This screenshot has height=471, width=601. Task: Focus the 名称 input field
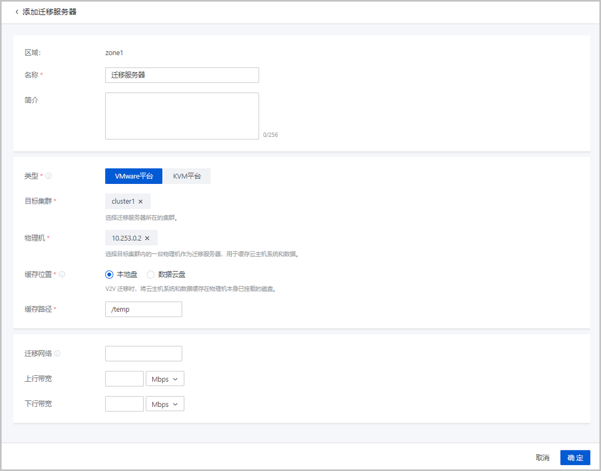pos(182,75)
